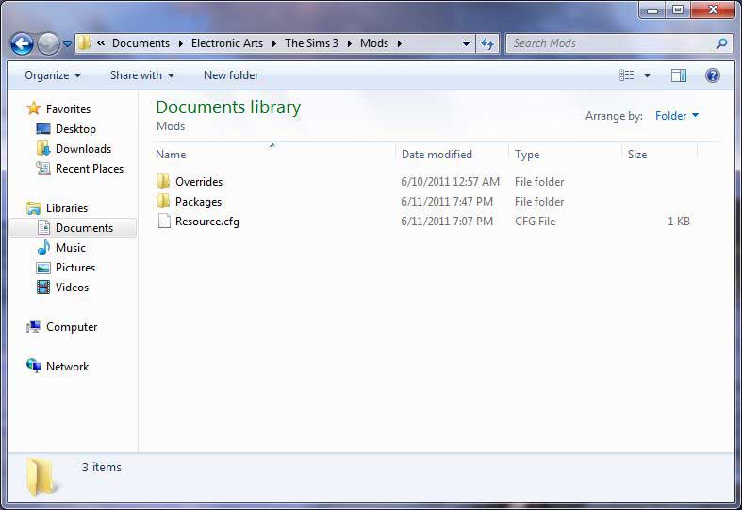Viewport: 742px width, 510px height.
Task: Click the magnifying glass search icon
Action: coord(721,43)
